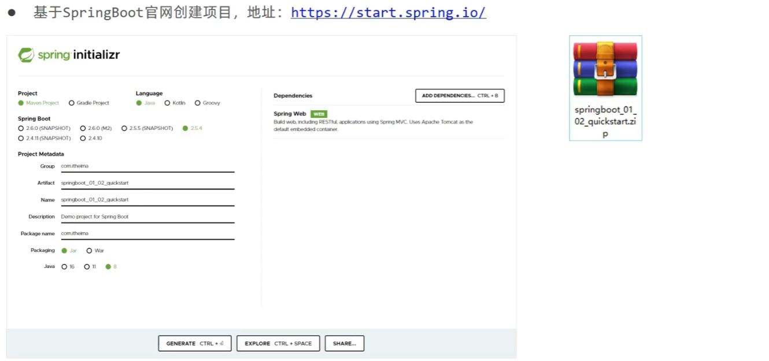Click the green WEB tag badge

click(319, 114)
